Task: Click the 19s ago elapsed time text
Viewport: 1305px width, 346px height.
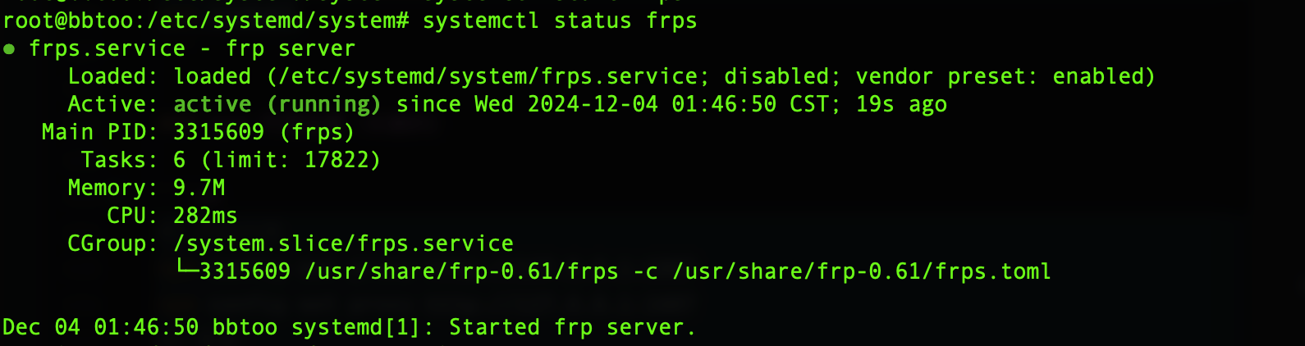Action: [901, 105]
